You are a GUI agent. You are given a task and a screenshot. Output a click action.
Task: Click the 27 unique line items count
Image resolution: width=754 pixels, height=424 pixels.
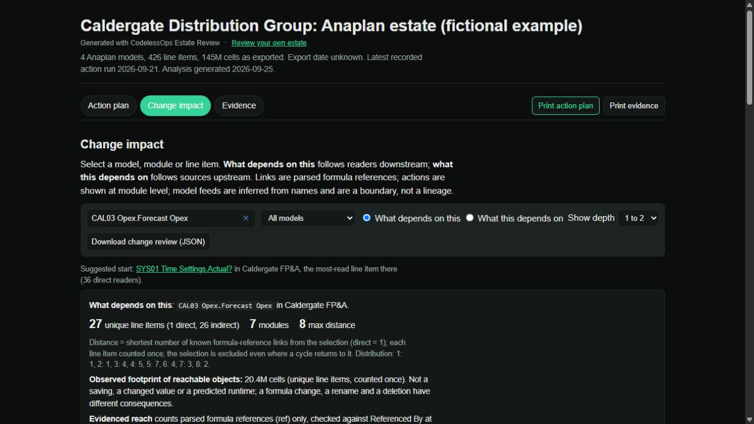click(164, 325)
